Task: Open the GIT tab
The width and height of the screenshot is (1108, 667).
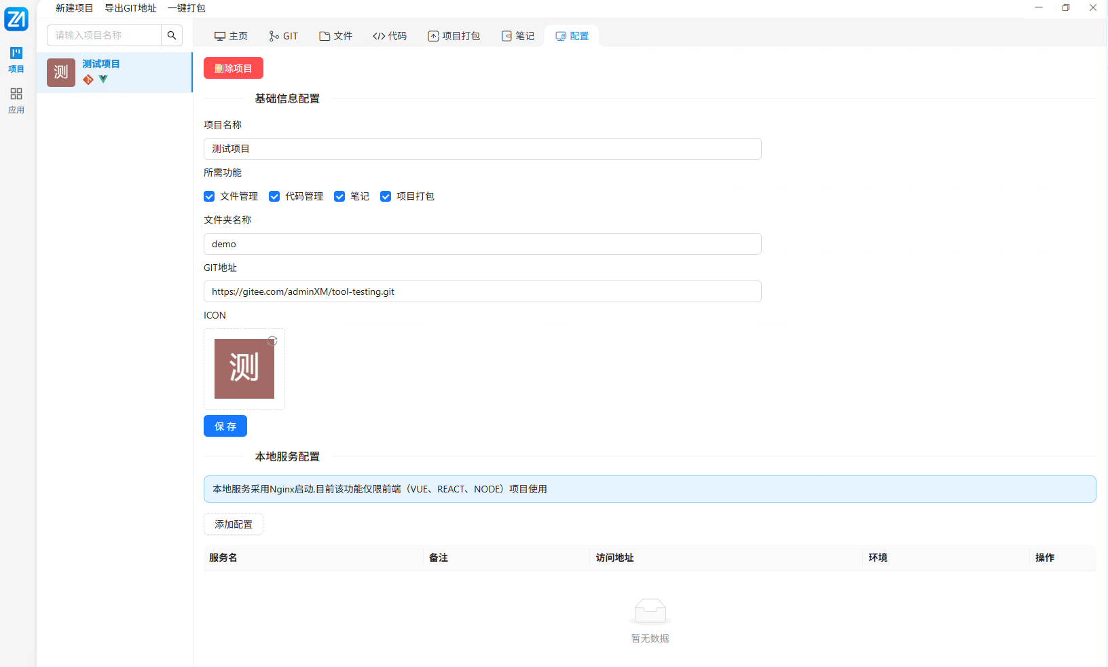Action: coord(283,36)
